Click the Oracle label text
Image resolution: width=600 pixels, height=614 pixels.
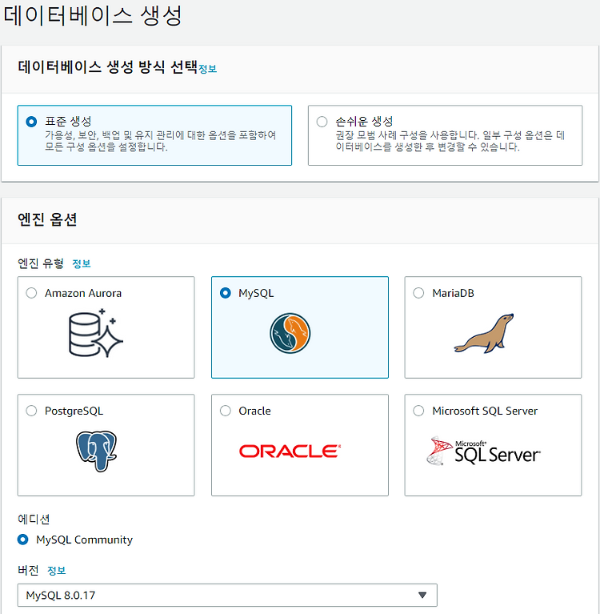254,411
